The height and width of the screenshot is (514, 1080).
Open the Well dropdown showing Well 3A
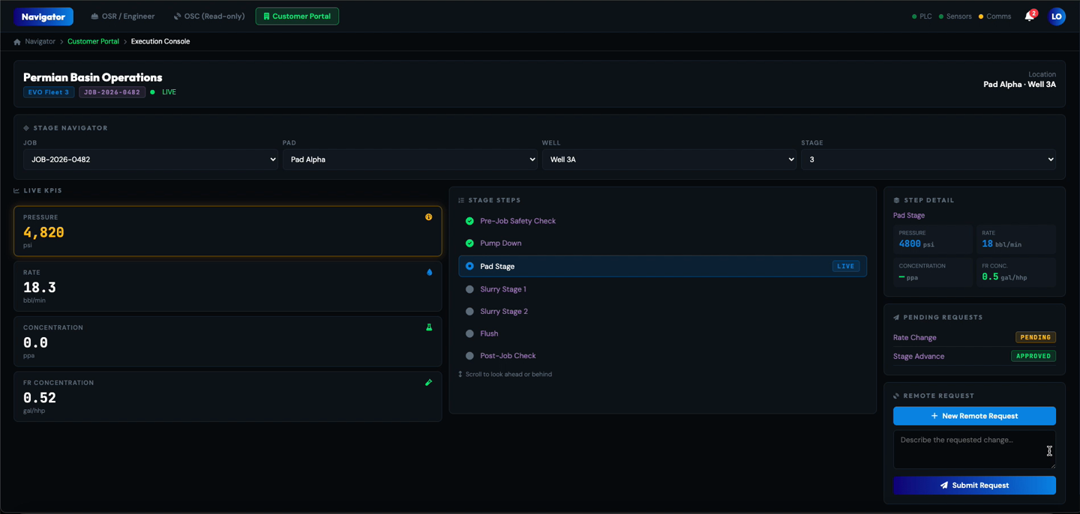[669, 160]
